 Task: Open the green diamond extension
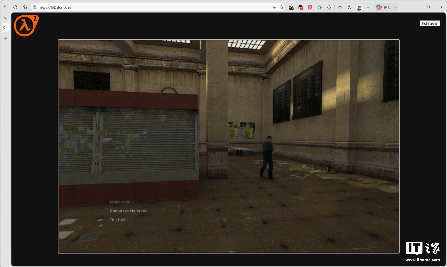tap(319, 7)
